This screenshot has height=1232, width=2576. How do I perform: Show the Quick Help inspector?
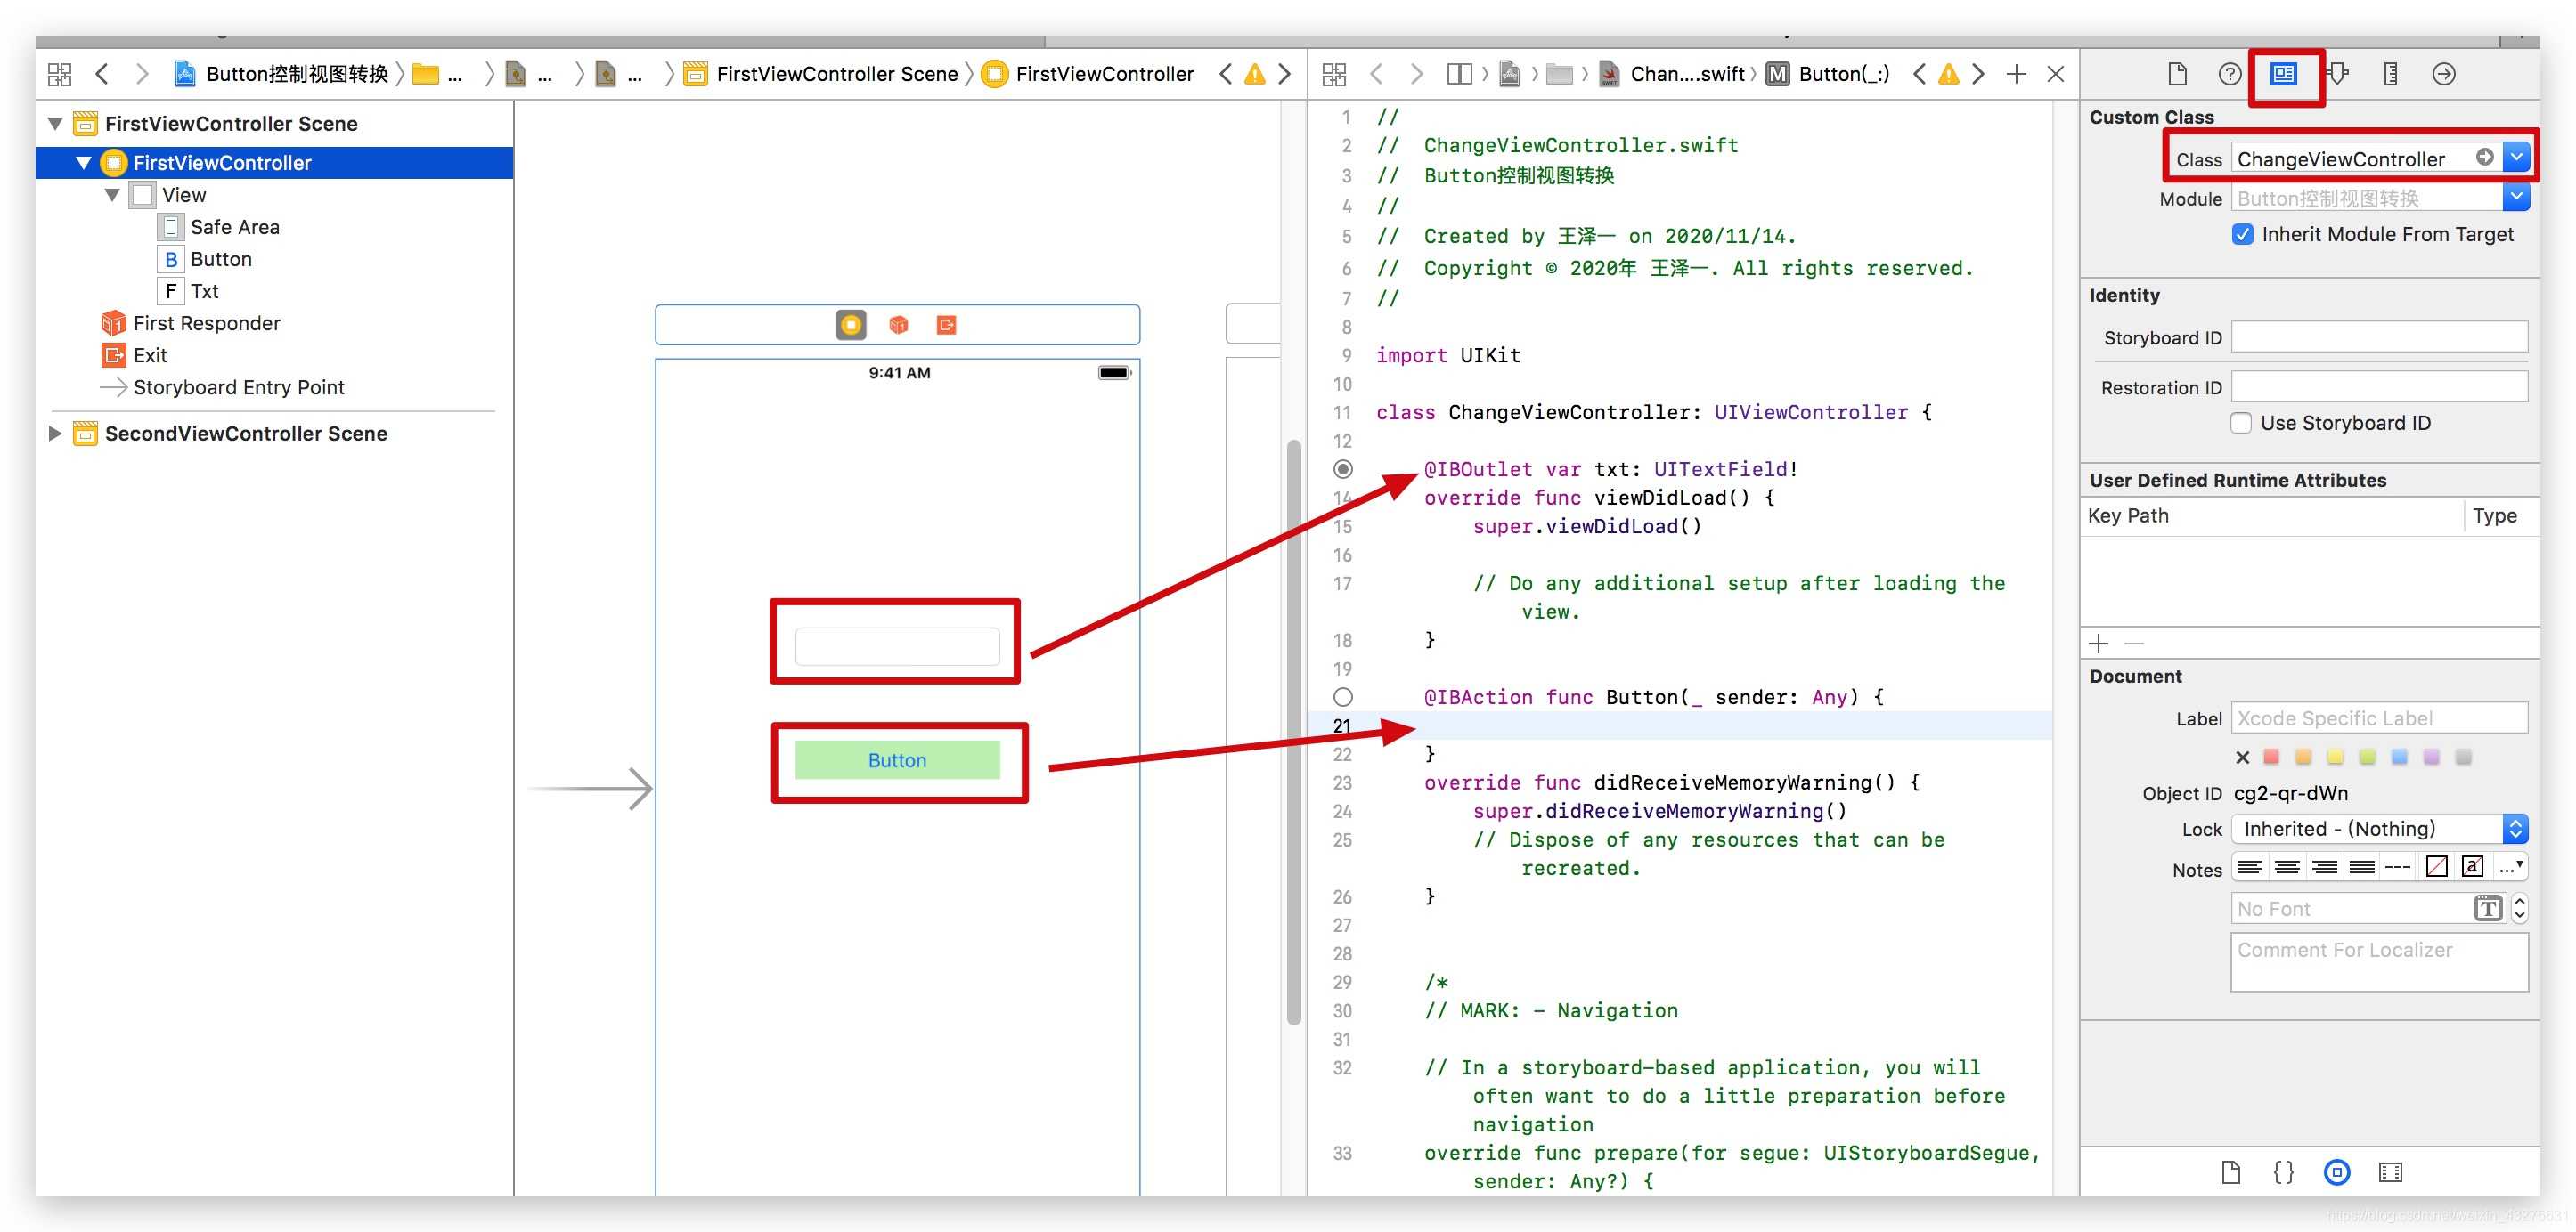(2230, 74)
